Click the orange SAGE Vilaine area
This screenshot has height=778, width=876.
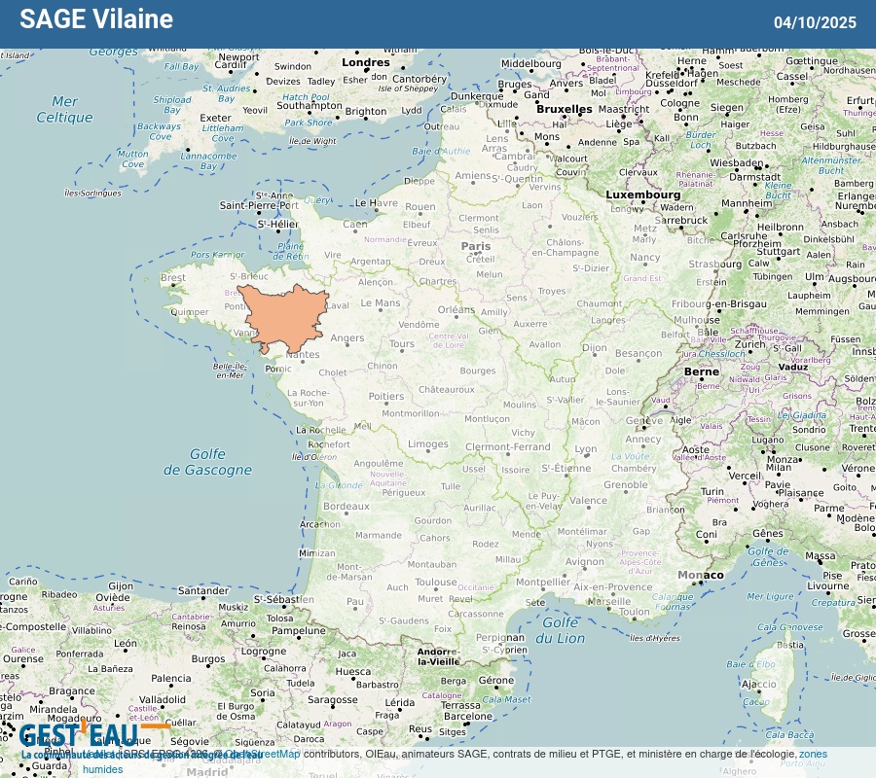[x=282, y=316]
